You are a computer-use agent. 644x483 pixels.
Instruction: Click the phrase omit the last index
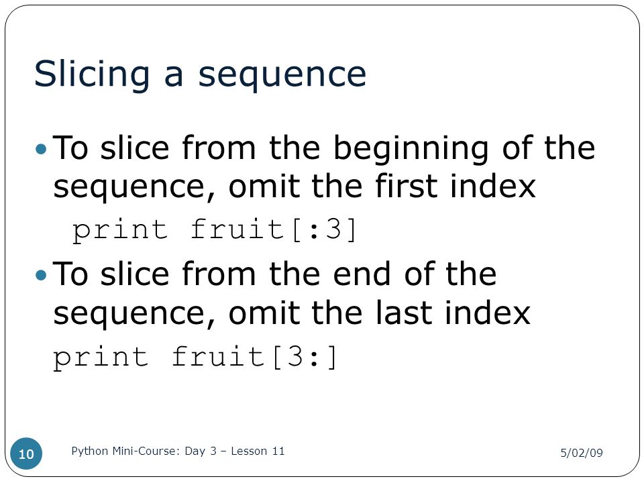point(380,313)
